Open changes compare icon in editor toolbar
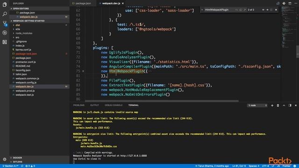 tap(278, 3)
